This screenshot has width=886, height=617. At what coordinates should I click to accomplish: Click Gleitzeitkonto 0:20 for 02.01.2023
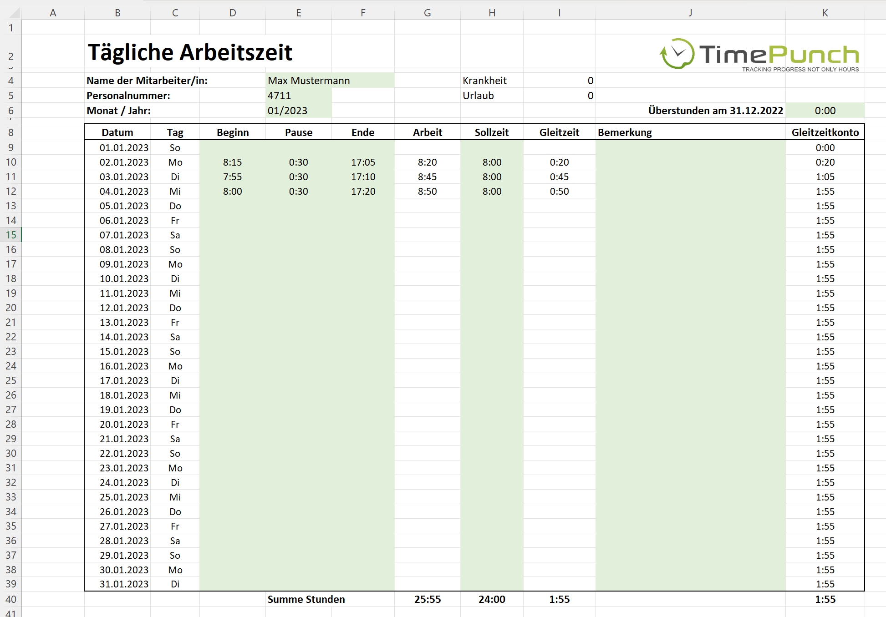[825, 162]
